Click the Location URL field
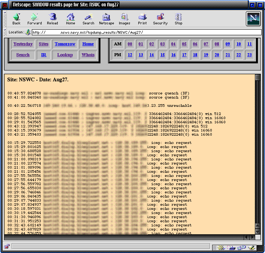The width and height of the screenshot is (265, 253). 146,32
